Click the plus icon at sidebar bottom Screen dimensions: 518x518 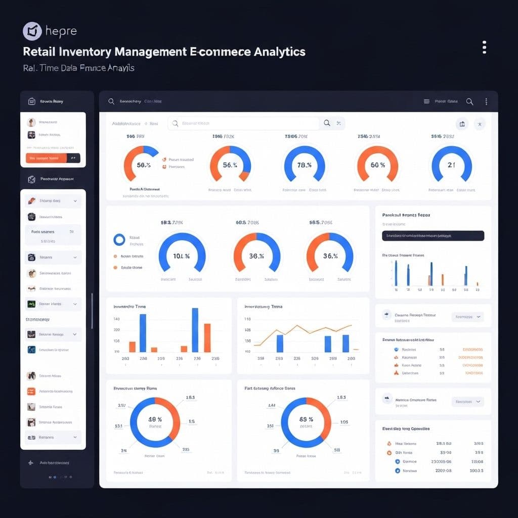[30, 462]
